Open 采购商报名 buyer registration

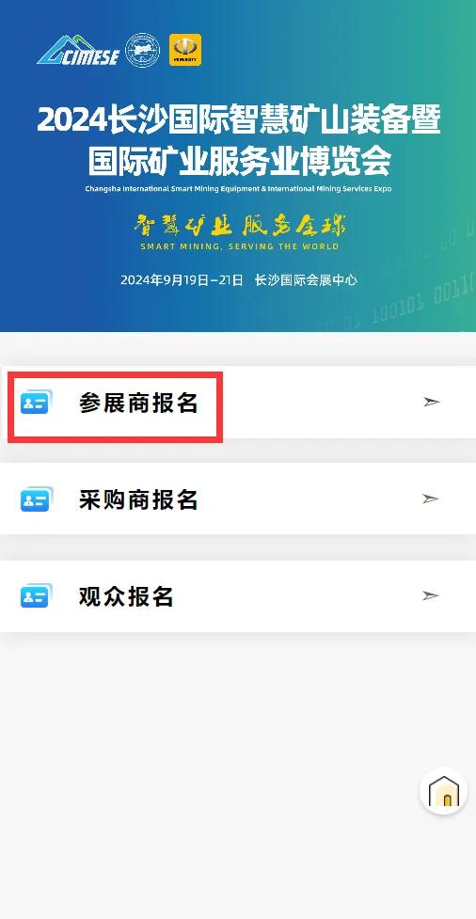pos(238,499)
